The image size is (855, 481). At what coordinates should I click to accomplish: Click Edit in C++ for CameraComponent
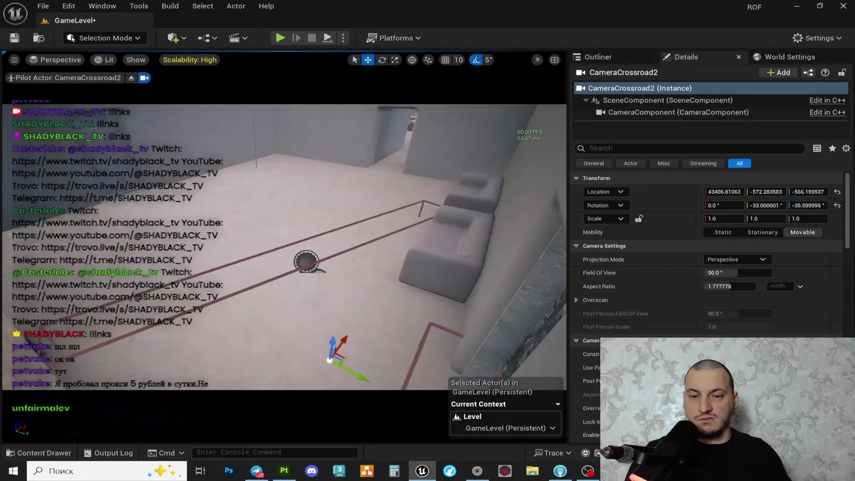click(827, 112)
